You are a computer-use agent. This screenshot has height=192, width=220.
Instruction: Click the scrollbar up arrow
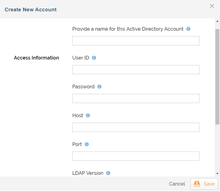coord(217,21)
